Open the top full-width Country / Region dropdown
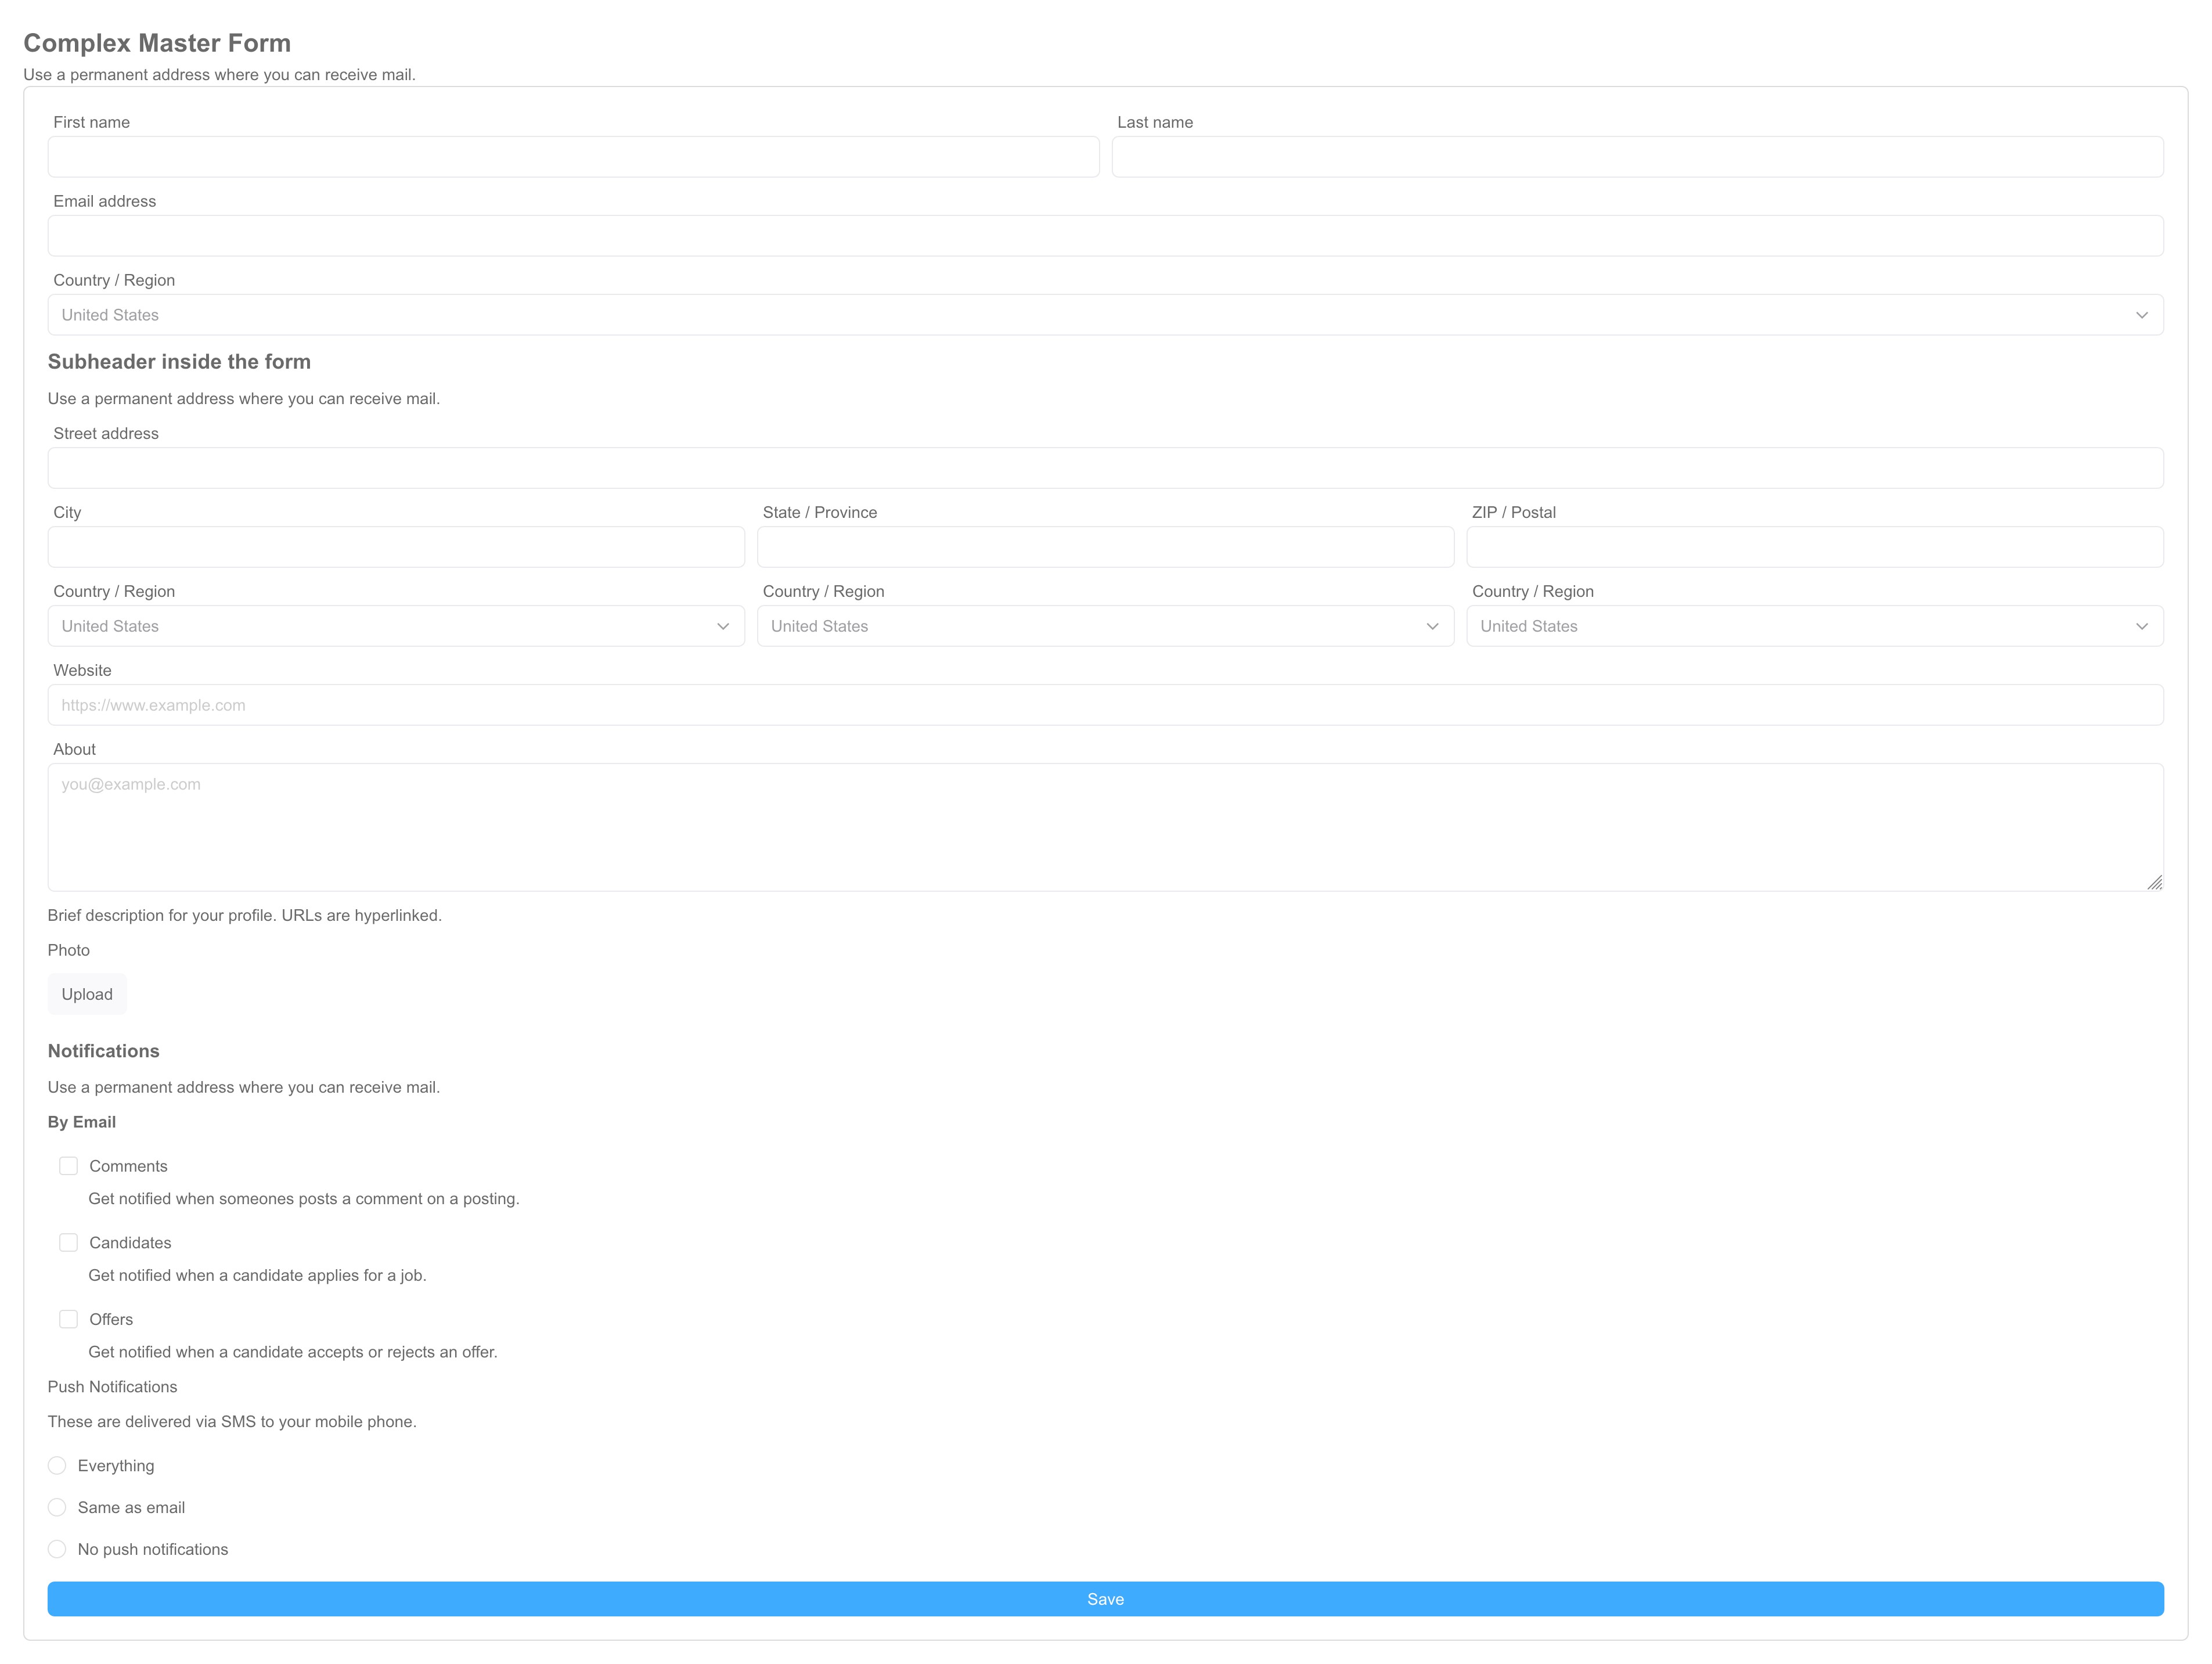 [x=1105, y=315]
